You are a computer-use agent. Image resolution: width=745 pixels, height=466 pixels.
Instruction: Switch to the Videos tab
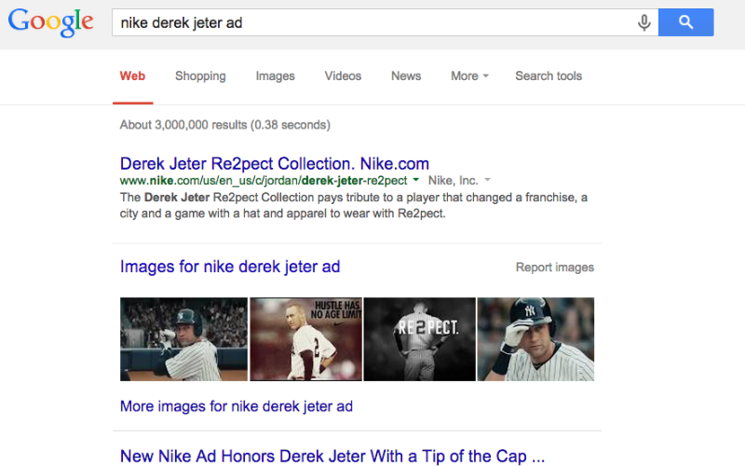click(343, 76)
